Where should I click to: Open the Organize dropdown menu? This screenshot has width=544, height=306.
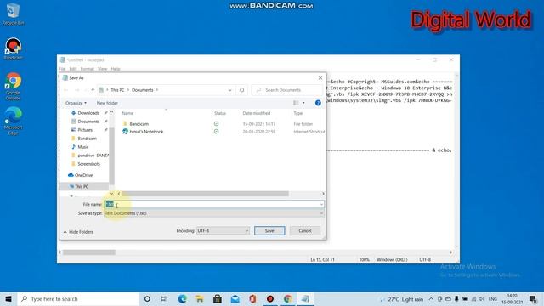(x=76, y=103)
